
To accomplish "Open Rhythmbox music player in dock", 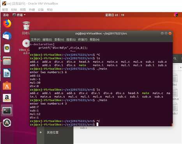I will click(7, 48).
